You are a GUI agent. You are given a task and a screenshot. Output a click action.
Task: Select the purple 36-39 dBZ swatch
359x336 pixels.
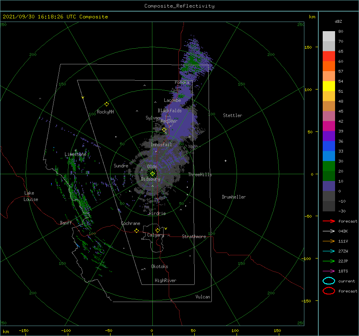pyautogui.click(x=329, y=136)
